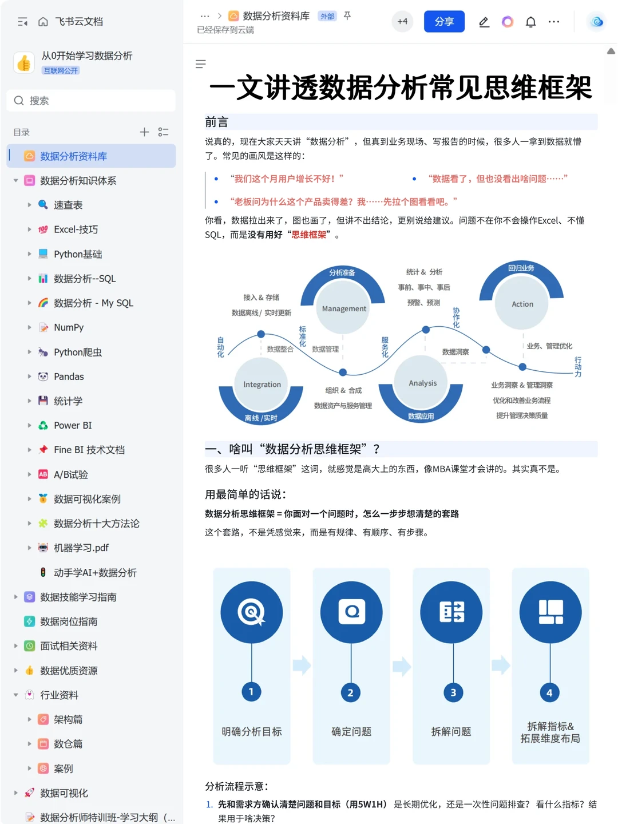Click the floppy disk icon of 统计学
Screen dimensions: 618x824
43,401
